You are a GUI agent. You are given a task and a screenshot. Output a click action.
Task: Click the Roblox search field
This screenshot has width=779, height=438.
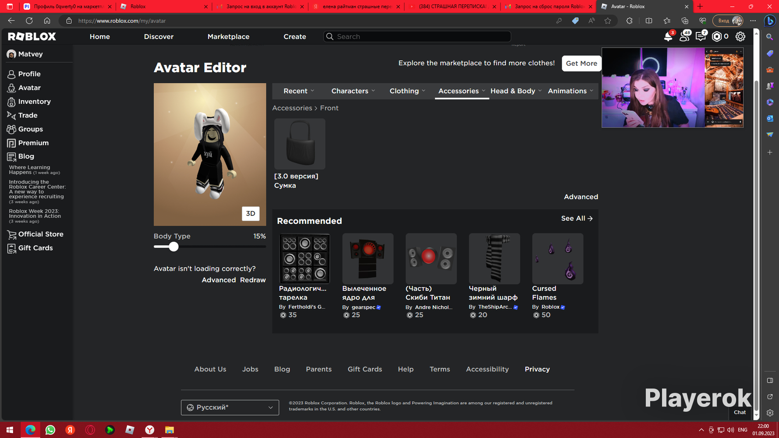tap(417, 36)
